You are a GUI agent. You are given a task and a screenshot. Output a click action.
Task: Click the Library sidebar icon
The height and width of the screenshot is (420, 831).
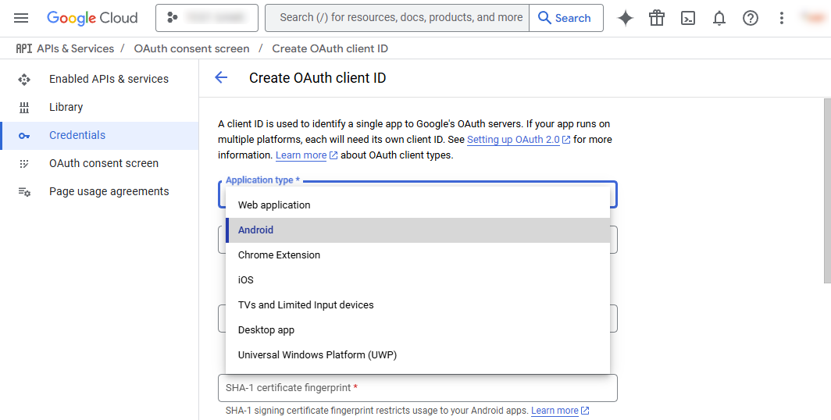[24, 108]
